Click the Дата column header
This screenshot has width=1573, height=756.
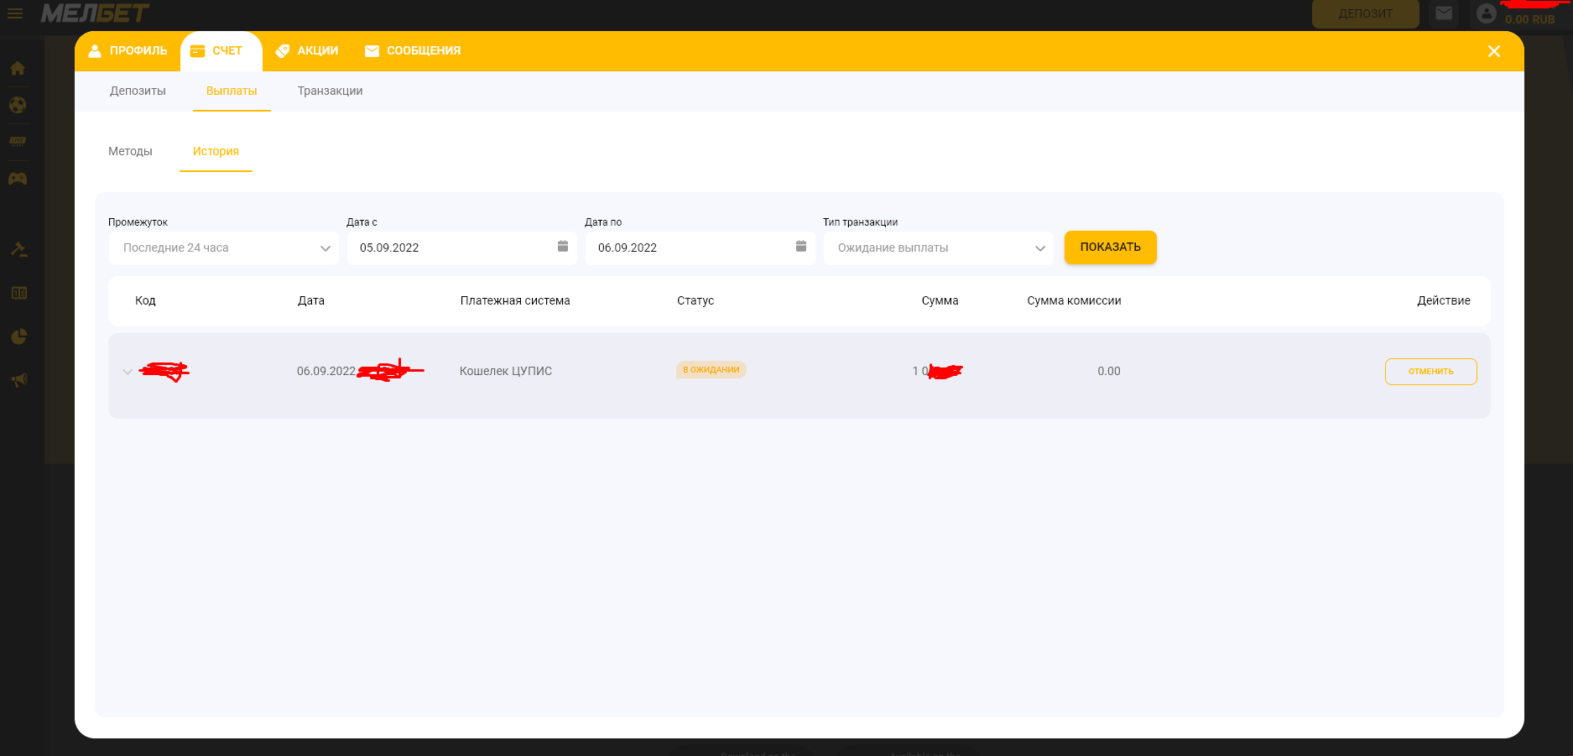tap(311, 300)
